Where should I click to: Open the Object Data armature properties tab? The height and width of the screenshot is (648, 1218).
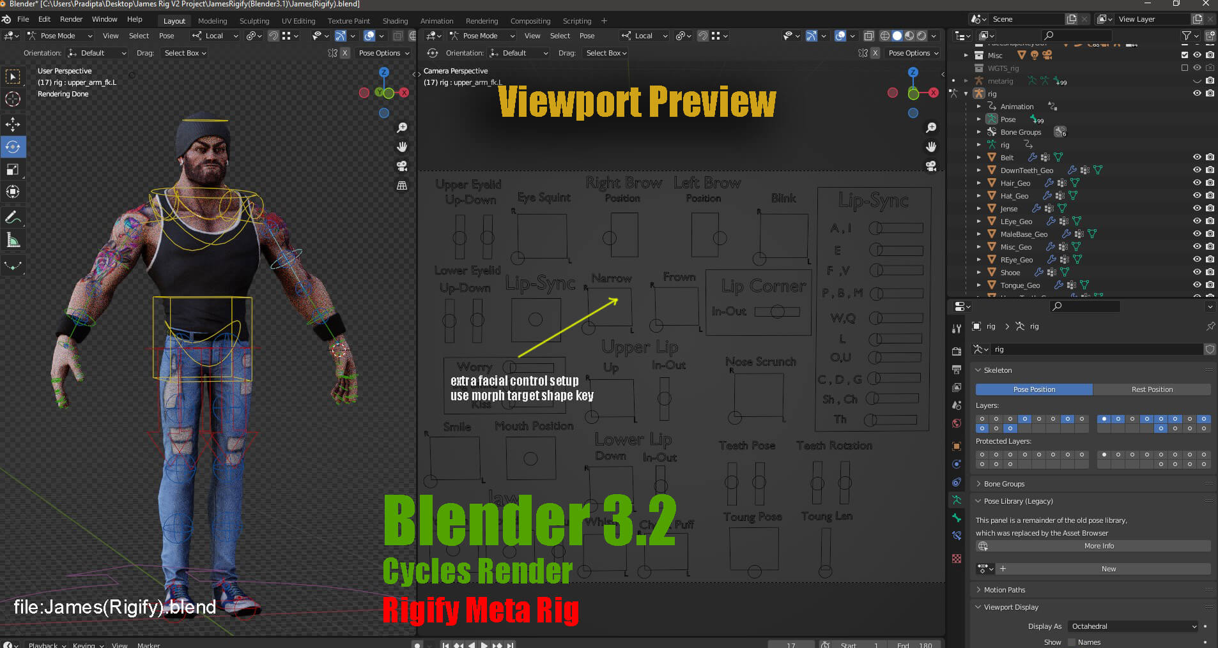point(957,500)
